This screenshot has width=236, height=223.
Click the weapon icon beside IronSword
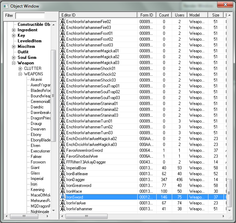62,197
